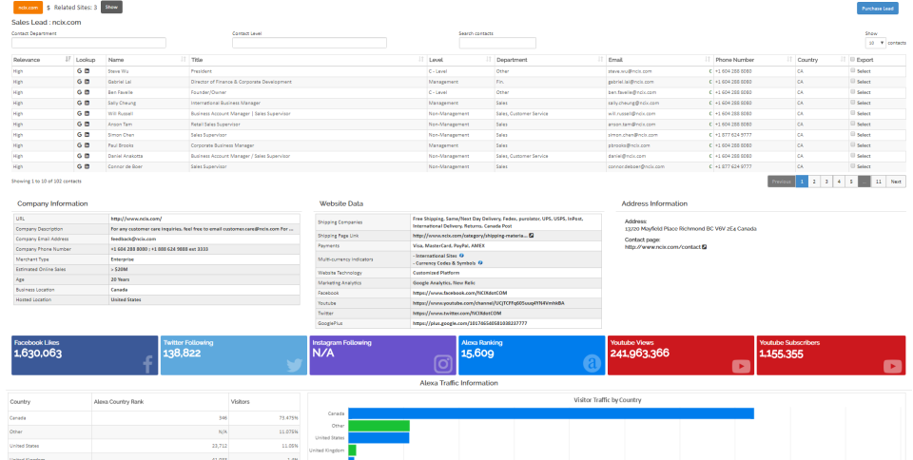The height and width of the screenshot is (460, 913).
Task: Open LinkedIn lookup for Steve Wu
Action: click(87, 71)
